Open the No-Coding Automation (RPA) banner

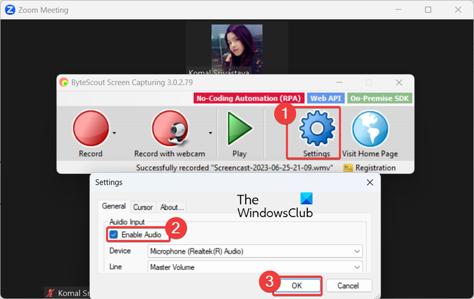[249, 98]
